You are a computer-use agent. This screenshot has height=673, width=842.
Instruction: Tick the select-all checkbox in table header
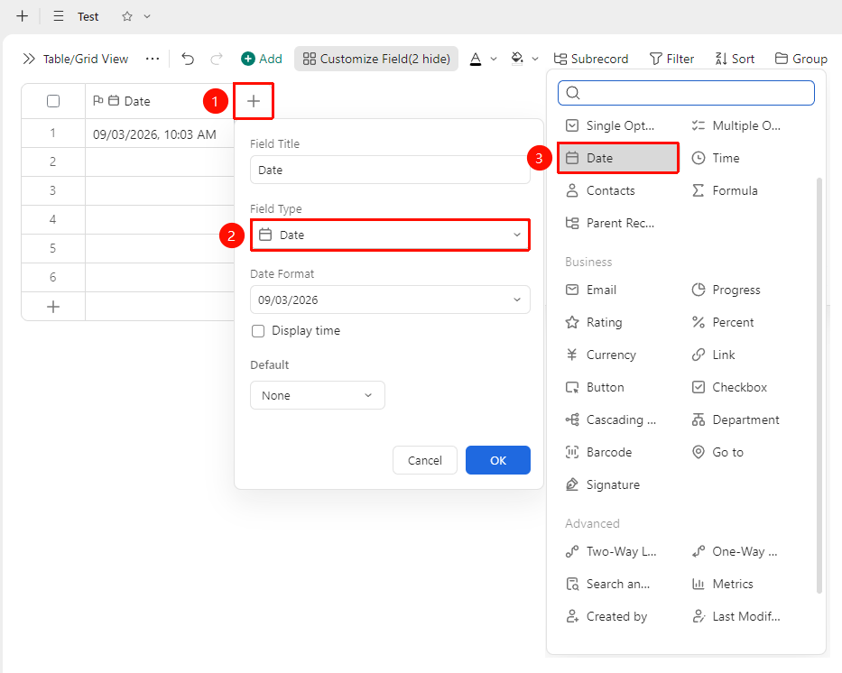pyautogui.click(x=53, y=101)
